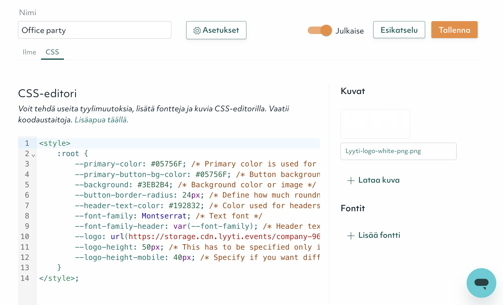Image resolution: width=503 pixels, height=305 pixels.
Task: Click the Lyyti-logo-white-png.png filename field
Action: (x=398, y=151)
